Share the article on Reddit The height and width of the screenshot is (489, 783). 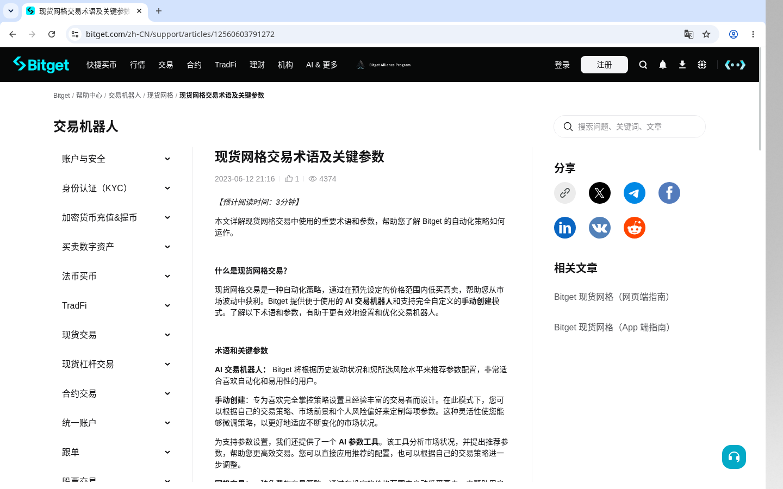coord(635,228)
